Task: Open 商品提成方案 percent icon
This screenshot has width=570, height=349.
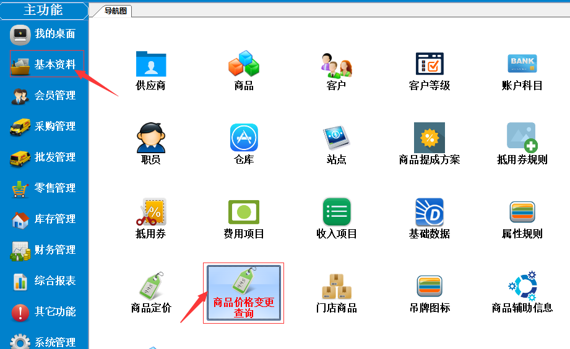Action: click(x=430, y=144)
